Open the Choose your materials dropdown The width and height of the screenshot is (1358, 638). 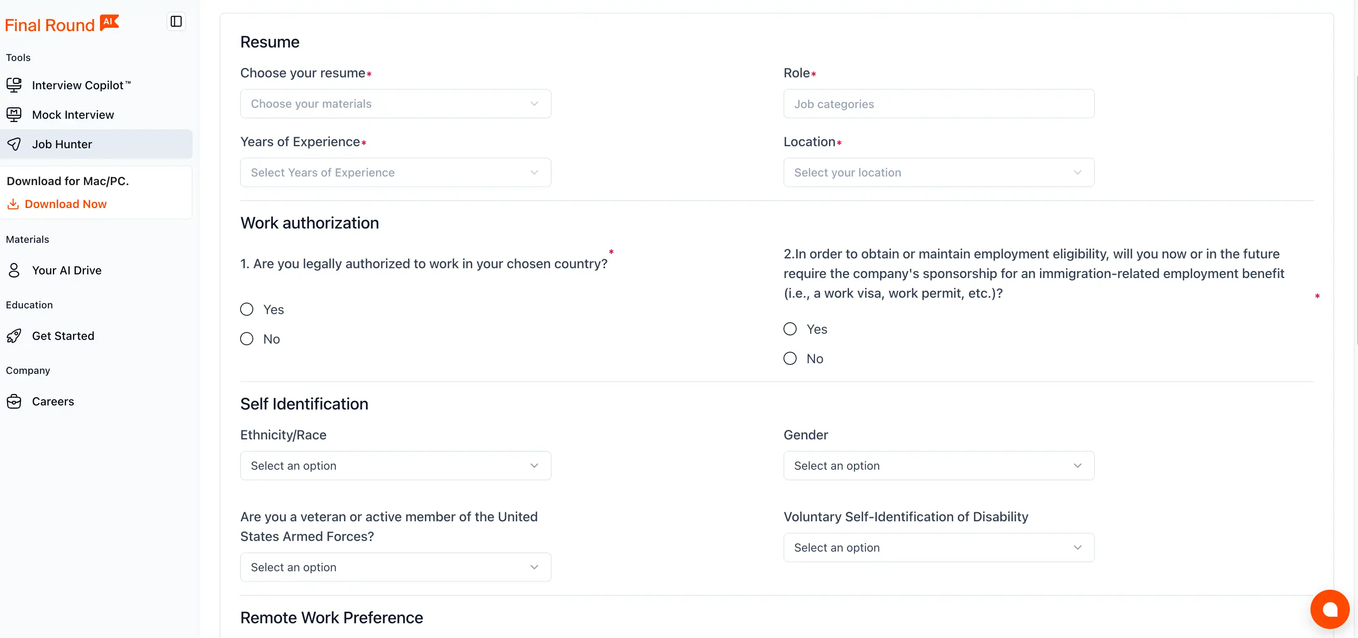[395, 104]
